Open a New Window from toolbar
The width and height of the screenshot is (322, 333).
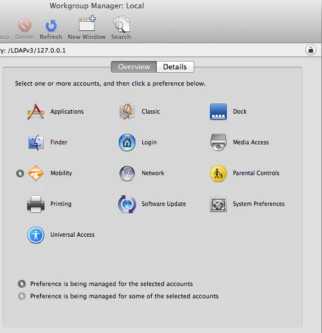(87, 24)
